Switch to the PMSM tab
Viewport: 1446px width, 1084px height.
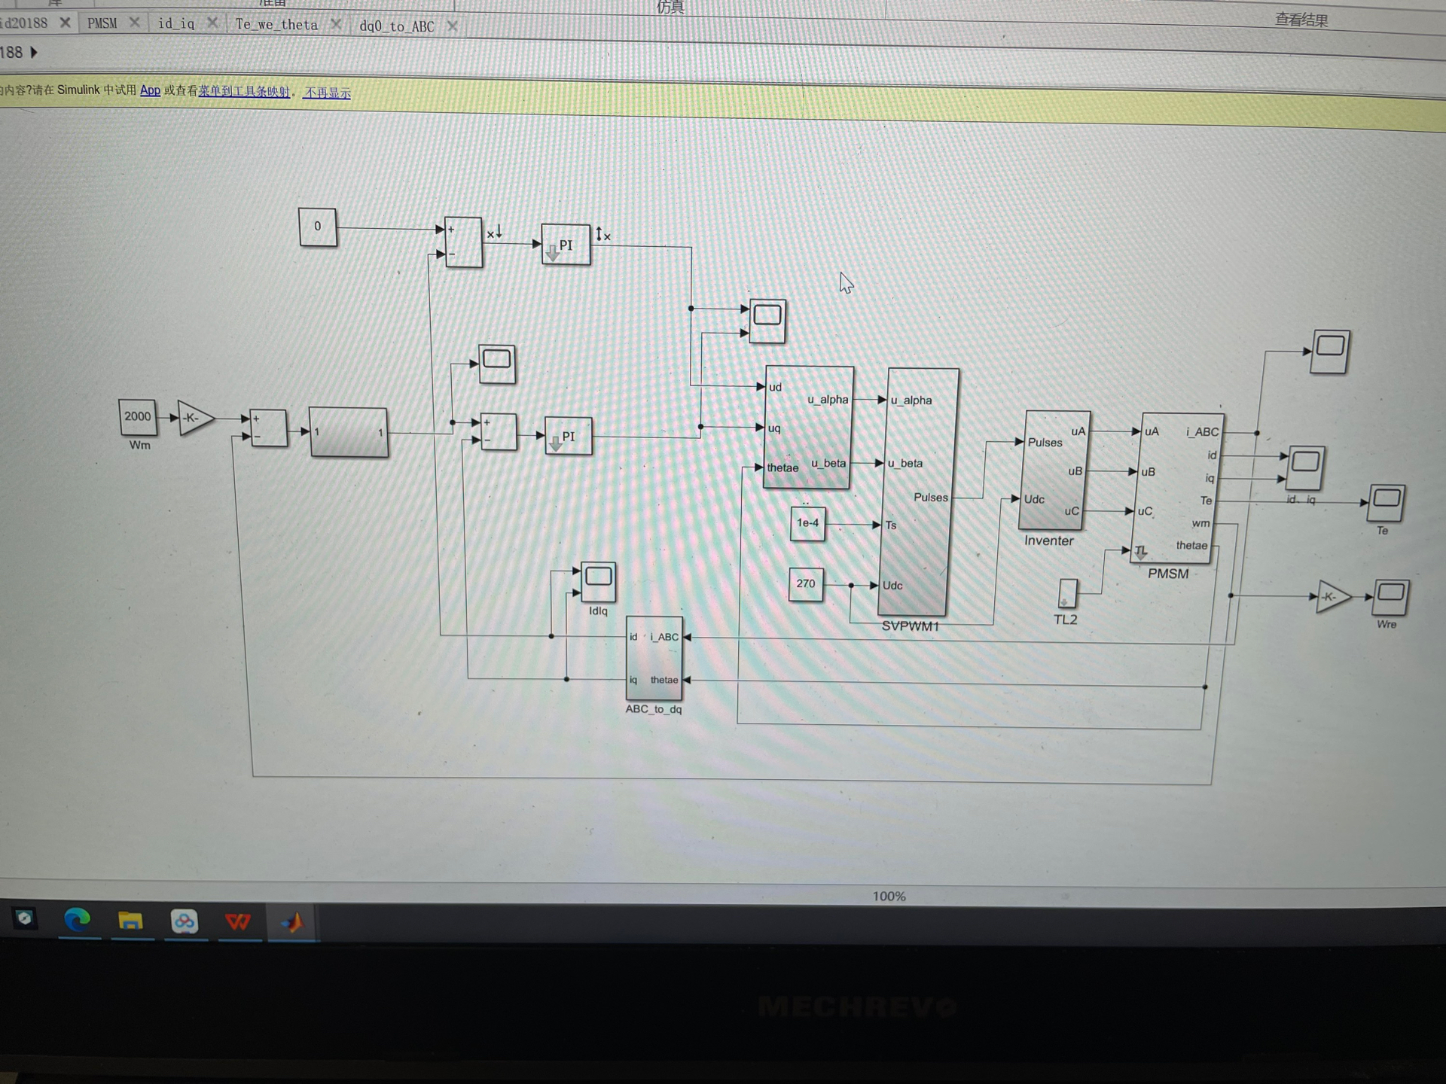pos(102,23)
